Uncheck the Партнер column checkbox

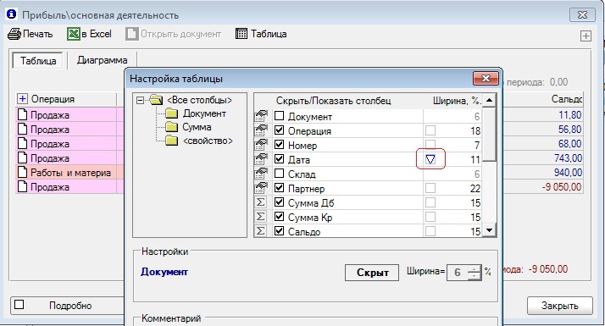click(x=279, y=187)
